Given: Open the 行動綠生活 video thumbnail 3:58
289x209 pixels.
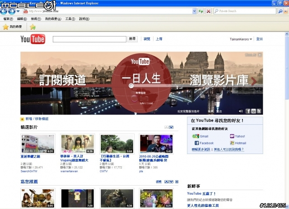Looking at the screenshot, I should click(x=117, y=144).
